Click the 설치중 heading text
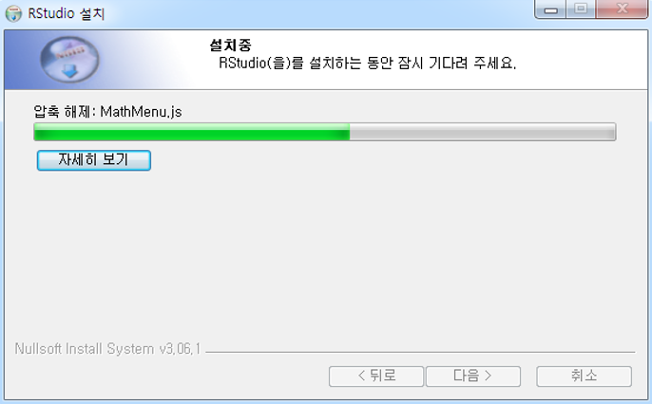The height and width of the screenshot is (404, 652). tap(231, 45)
